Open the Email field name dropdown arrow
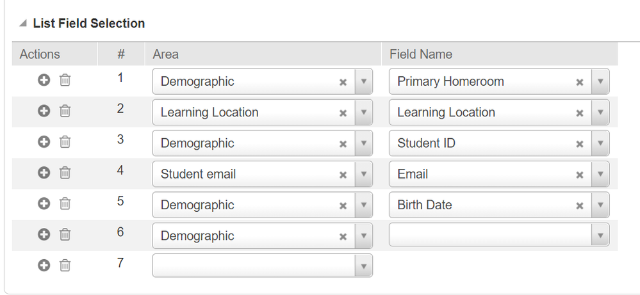Screen dimensions: 640x295 click(600, 174)
